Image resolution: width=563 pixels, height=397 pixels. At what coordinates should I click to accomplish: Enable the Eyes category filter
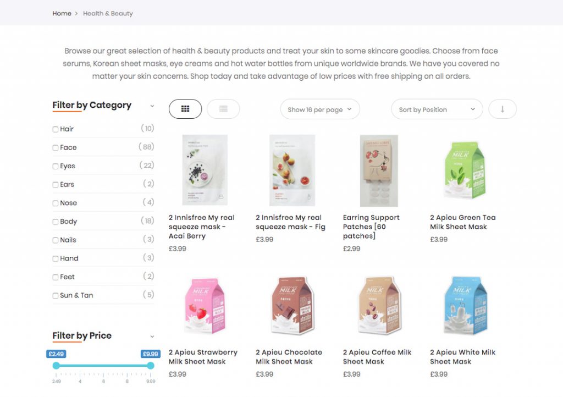tap(56, 166)
